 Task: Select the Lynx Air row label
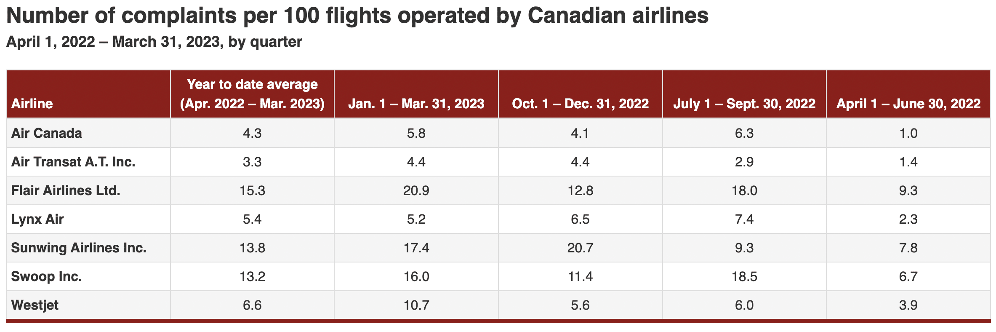tap(37, 219)
